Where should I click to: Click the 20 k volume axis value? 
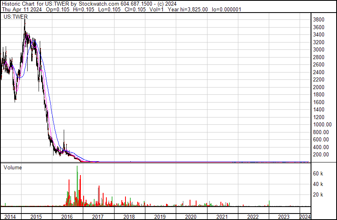(x=318, y=195)
